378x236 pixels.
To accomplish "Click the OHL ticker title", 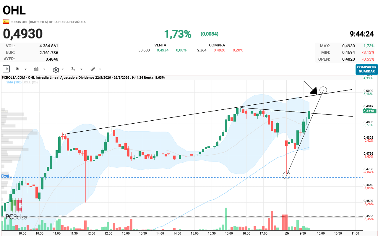I will [14, 10].
